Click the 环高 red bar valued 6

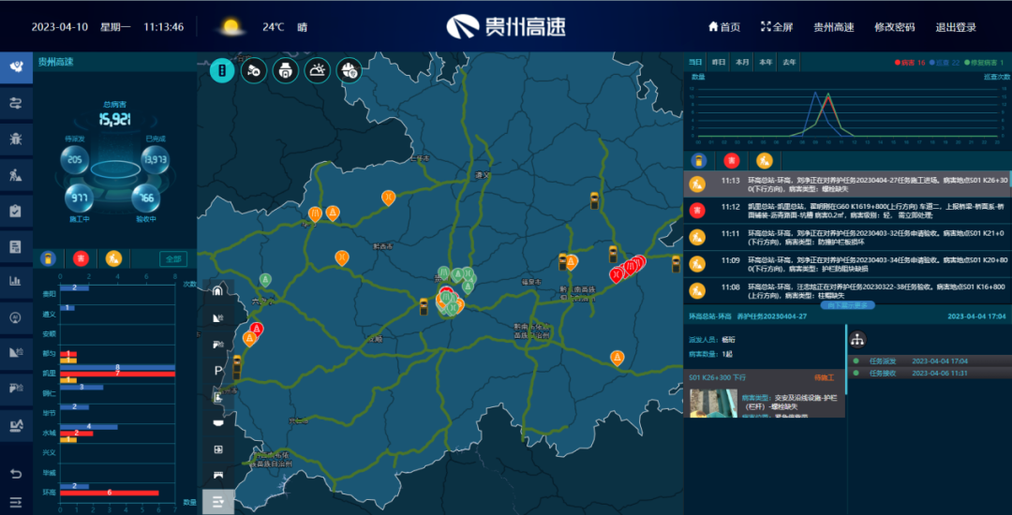110,493
